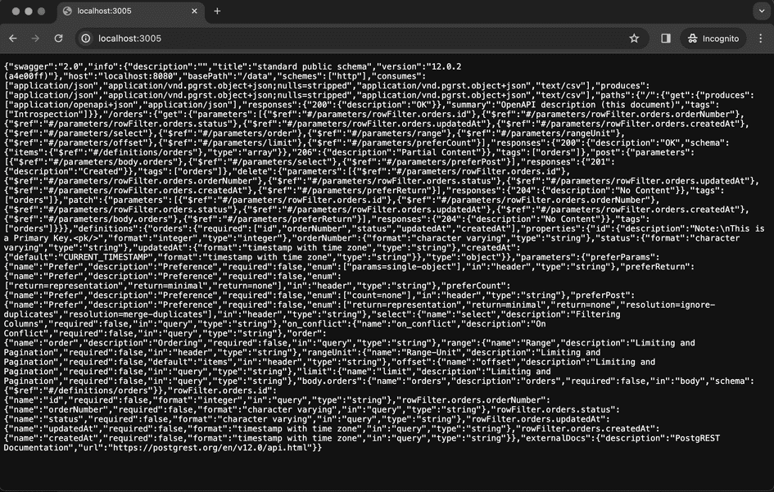The width and height of the screenshot is (774, 492).
Task: Open Chrome's side panel icon
Action: click(665, 38)
